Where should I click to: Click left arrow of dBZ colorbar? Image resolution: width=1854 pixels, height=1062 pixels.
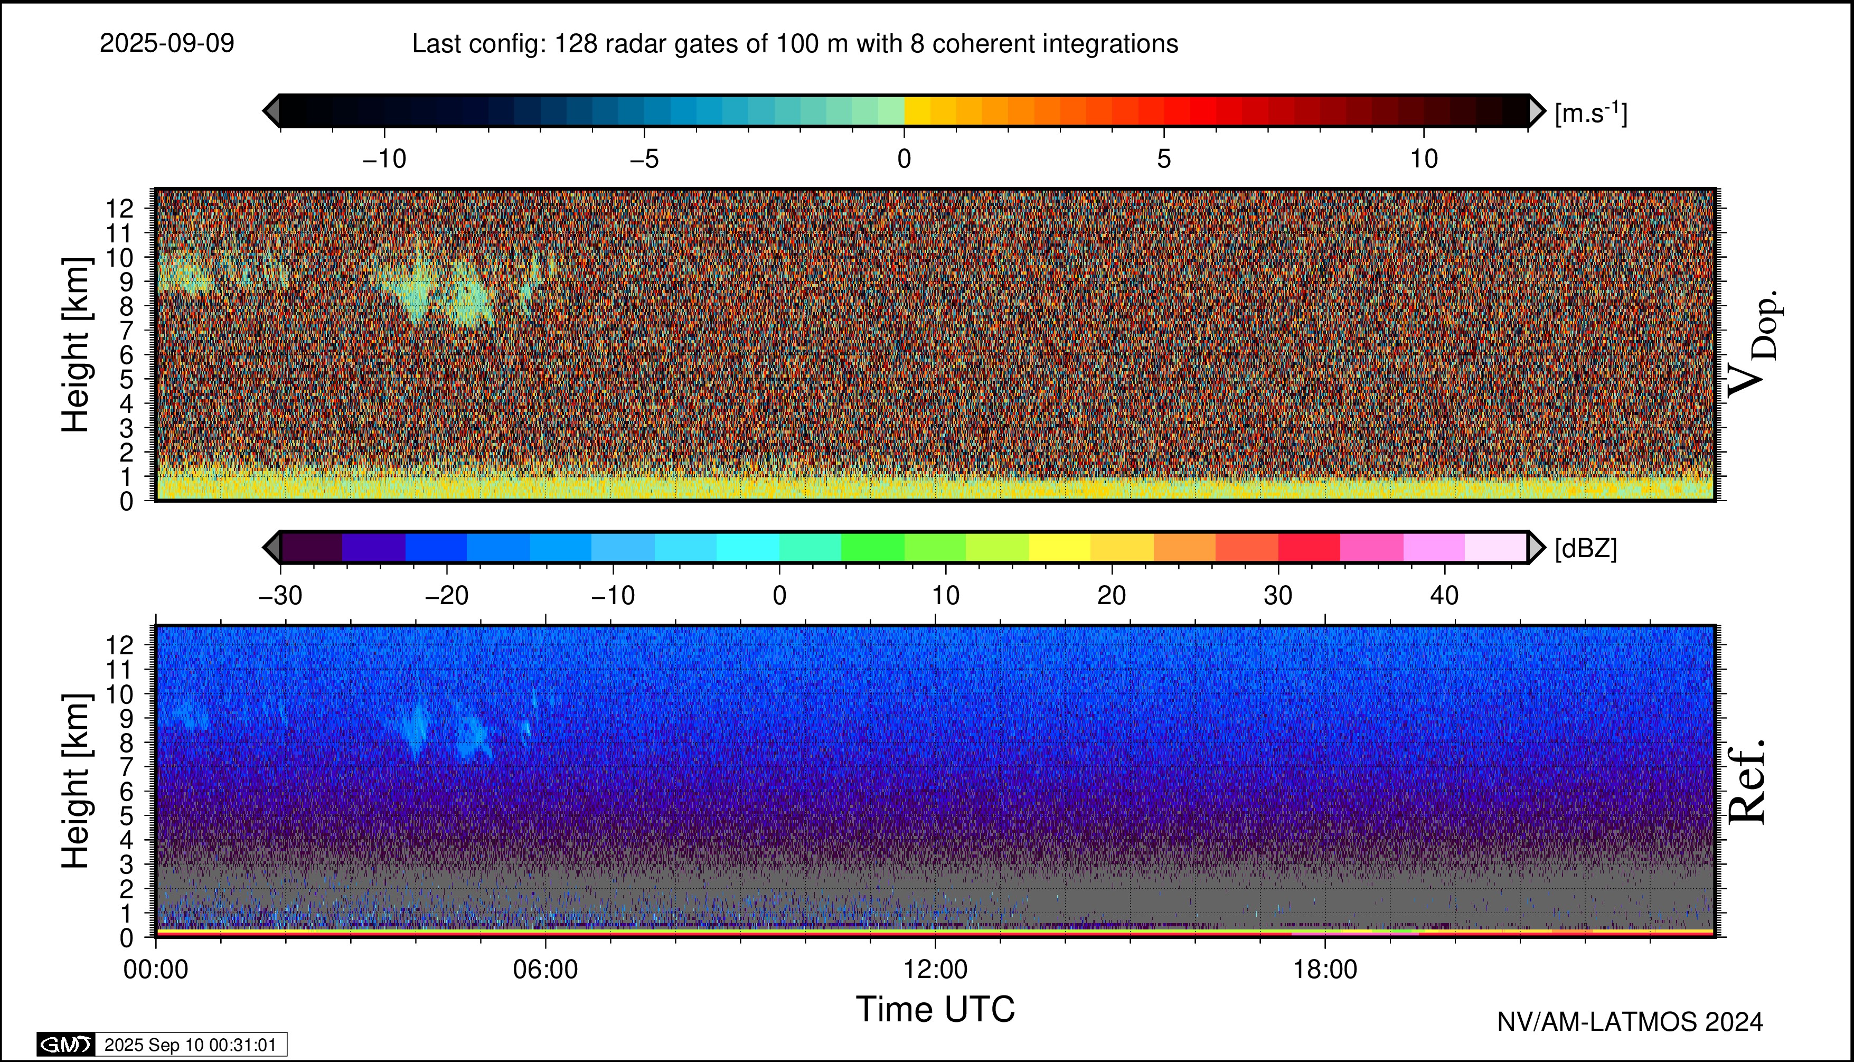coord(271,547)
